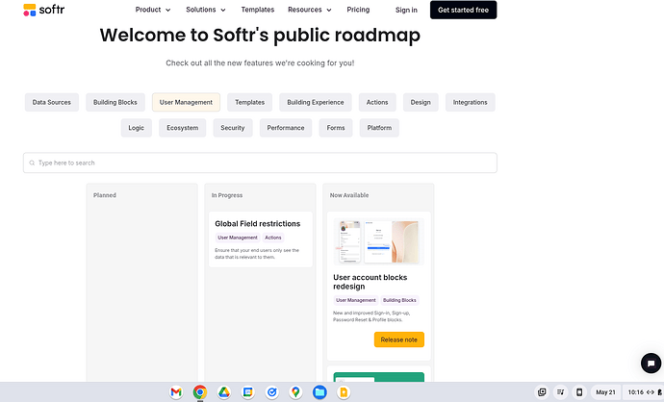Select the Integrations filter

click(x=470, y=102)
